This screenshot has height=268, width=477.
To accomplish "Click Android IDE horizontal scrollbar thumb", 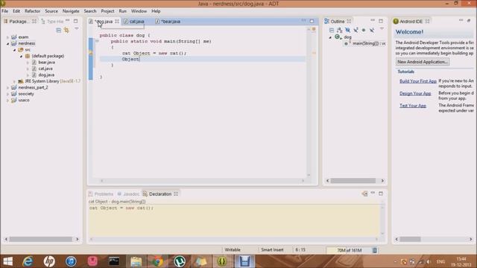I will [410, 239].
